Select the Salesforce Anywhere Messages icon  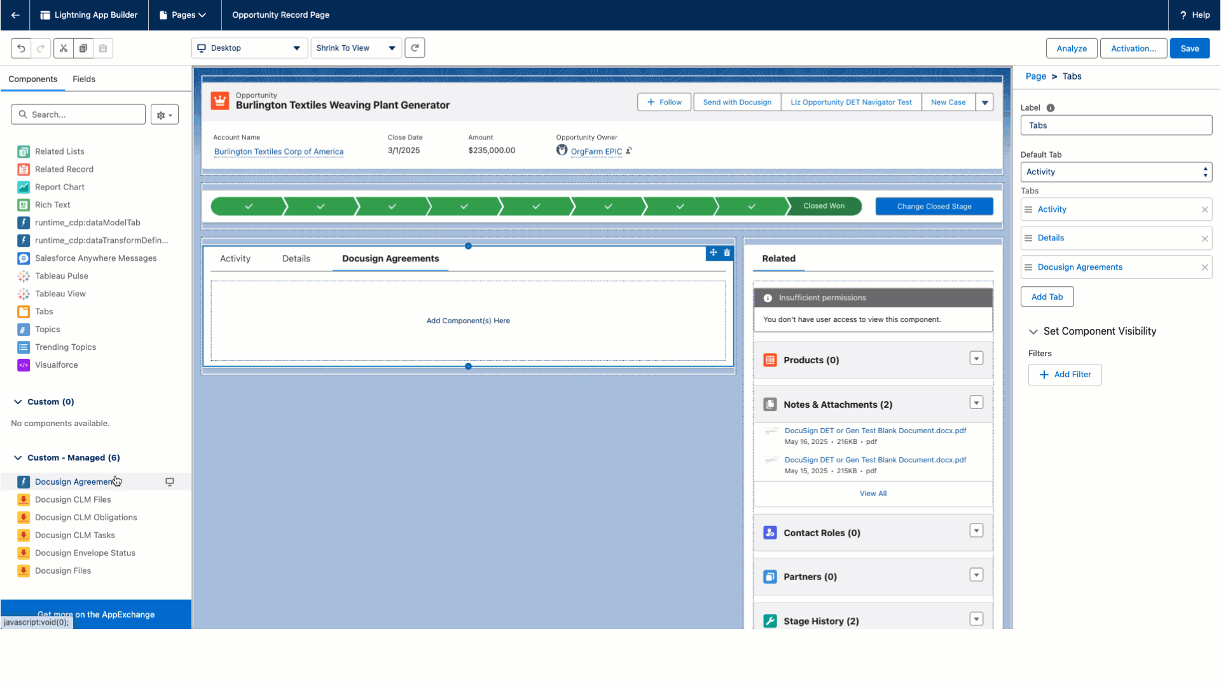24,258
